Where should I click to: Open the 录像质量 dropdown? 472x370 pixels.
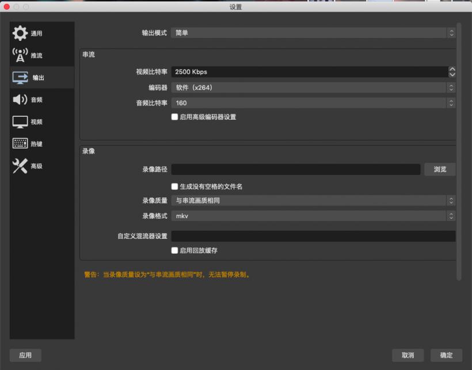313,201
